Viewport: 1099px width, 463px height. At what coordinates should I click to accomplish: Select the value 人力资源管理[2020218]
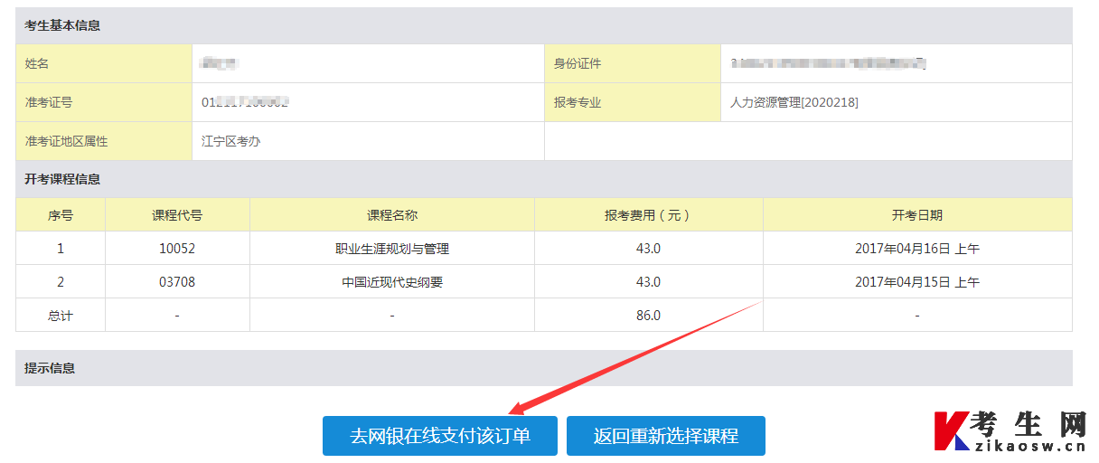794,102
